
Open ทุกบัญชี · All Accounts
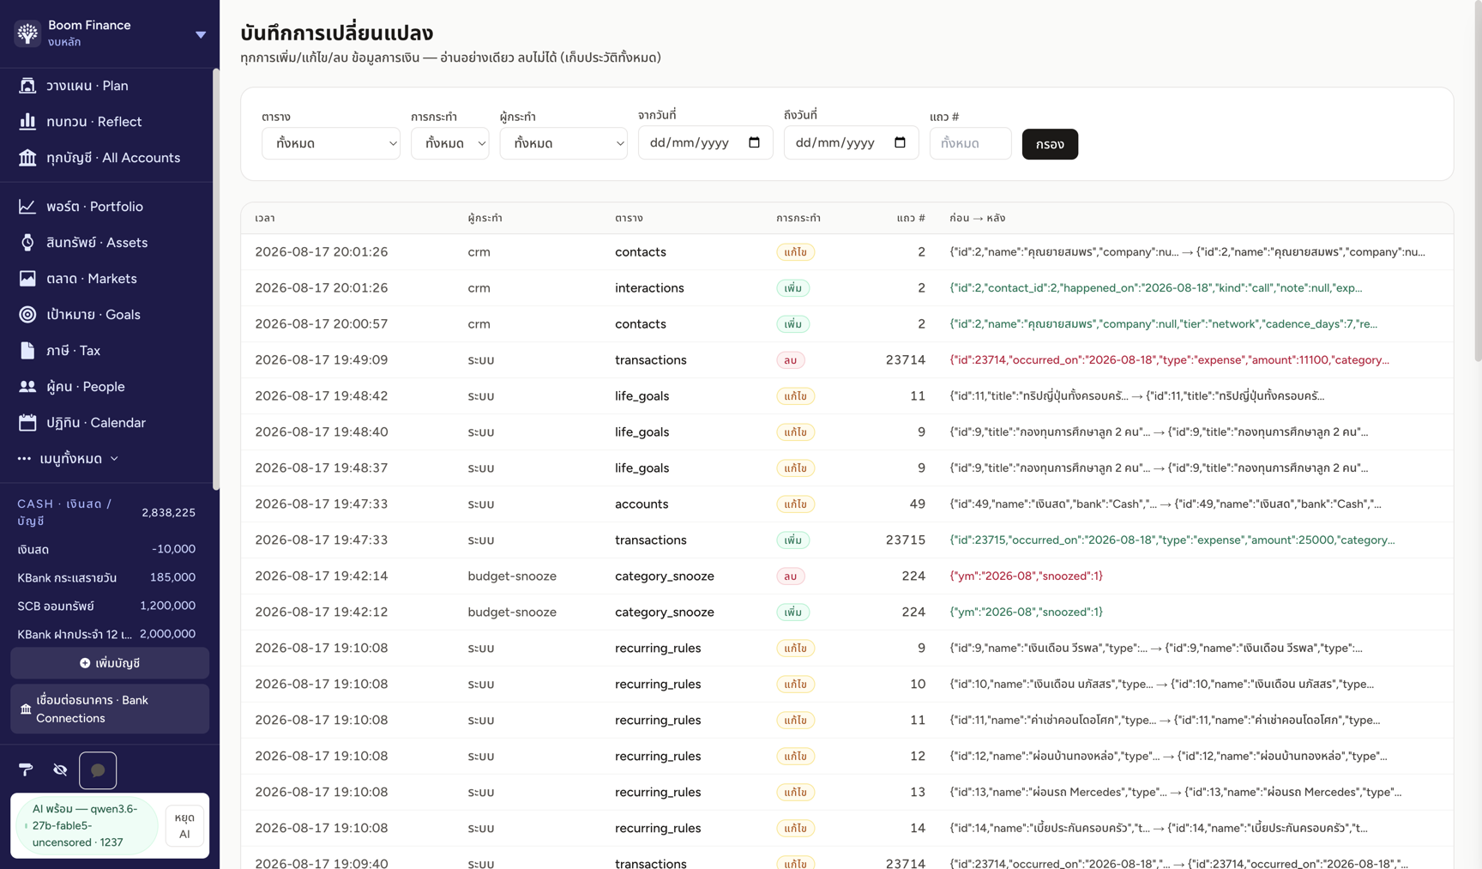point(106,157)
